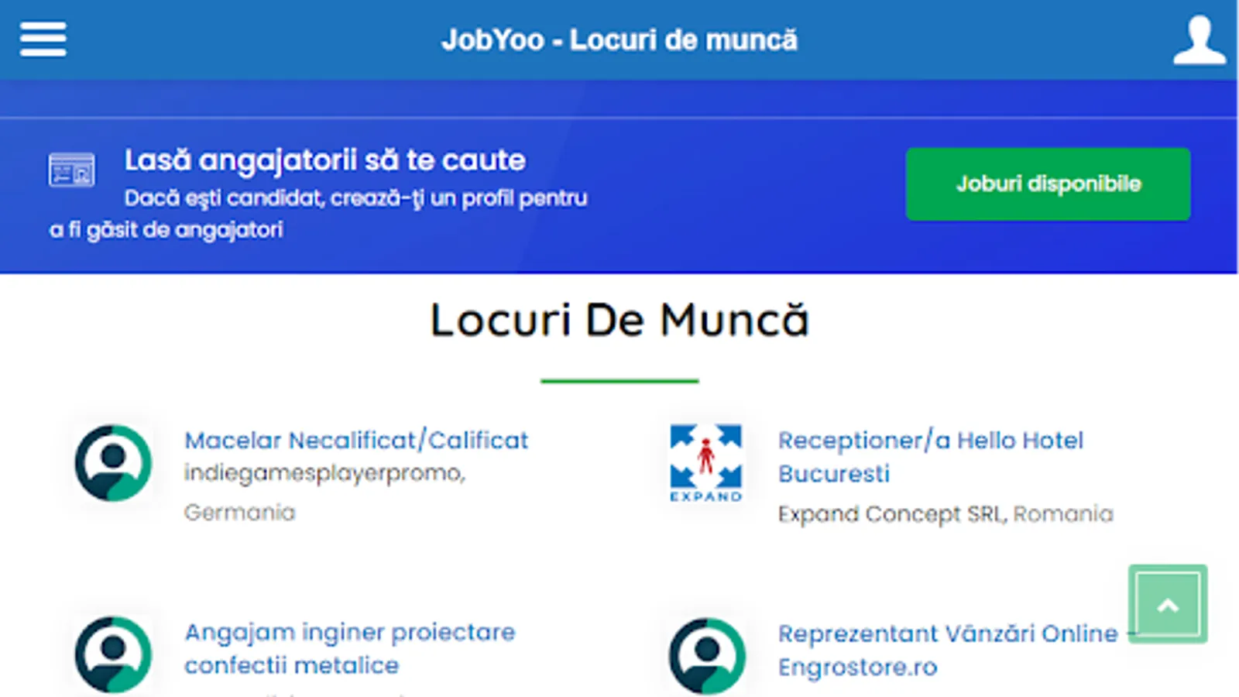Click the Expand Concept company logo
Viewport: 1239px width, 697px height.
click(706, 463)
